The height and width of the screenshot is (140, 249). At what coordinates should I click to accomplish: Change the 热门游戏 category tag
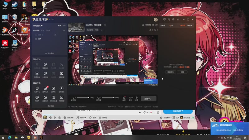92,30
